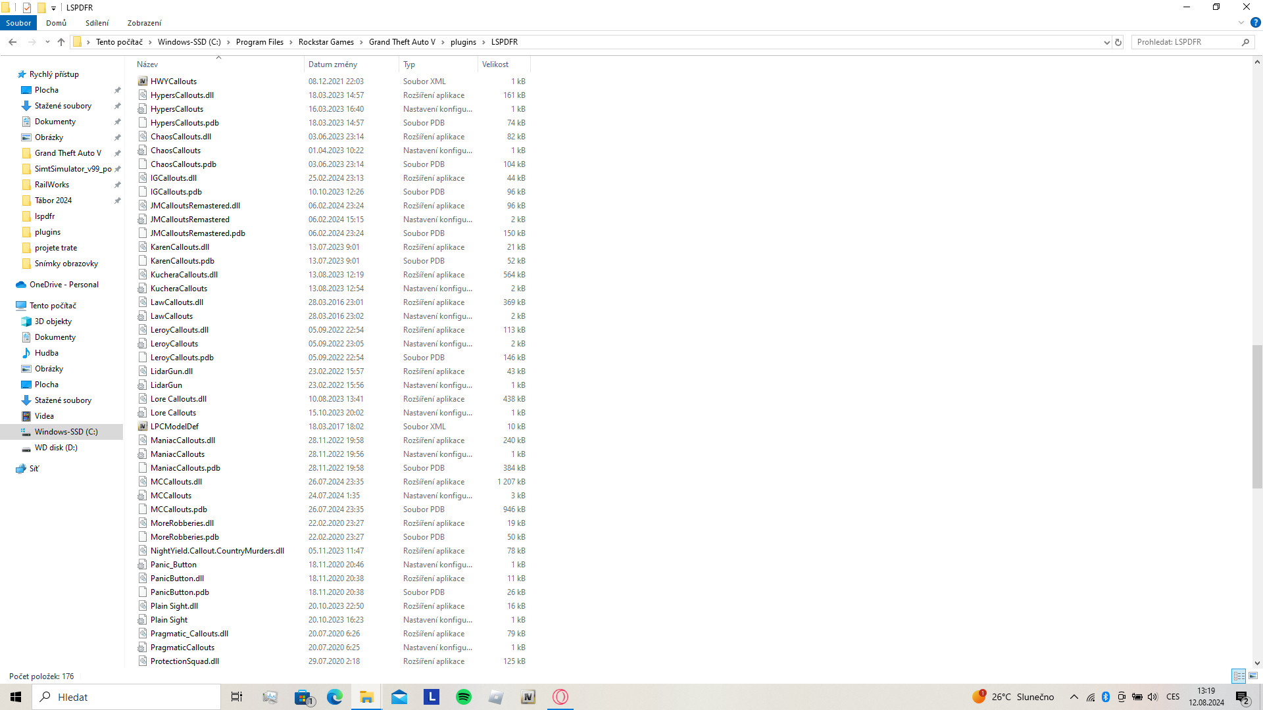Viewport: 1263px width, 710px height.
Task: Click the HWYCallouts XML file icon
Action: point(143,82)
